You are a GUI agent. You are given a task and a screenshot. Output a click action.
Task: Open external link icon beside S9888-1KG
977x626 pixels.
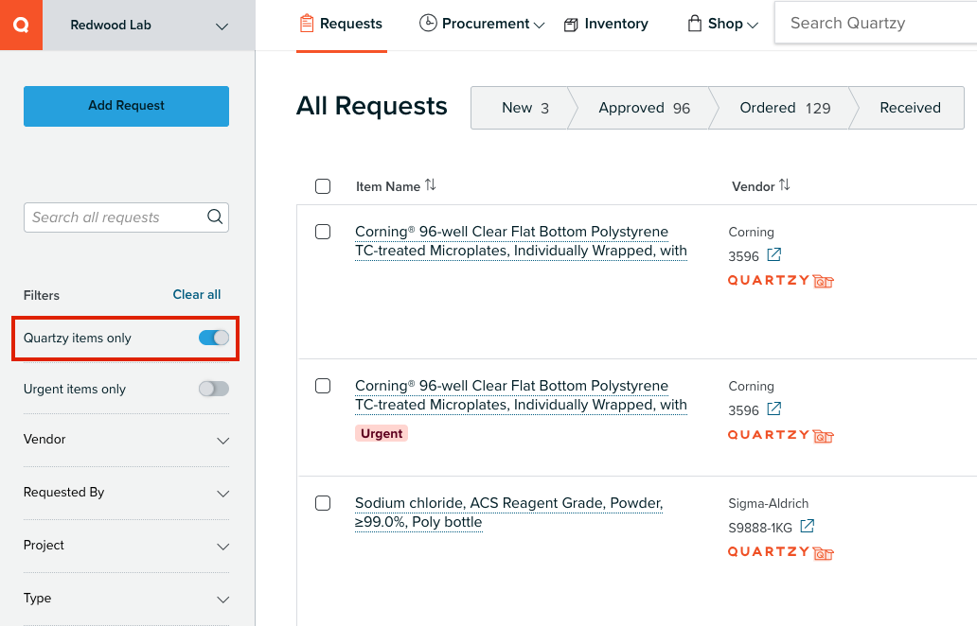coord(807,526)
